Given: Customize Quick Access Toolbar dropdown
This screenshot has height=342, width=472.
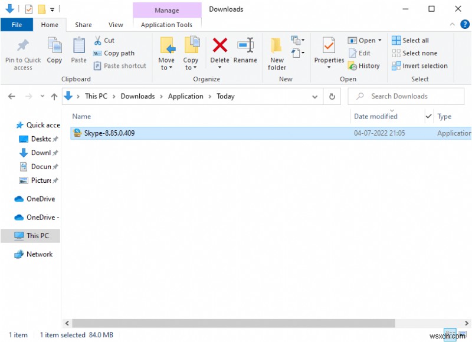Looking at the screenshot, I should click(x=52, y=9).
